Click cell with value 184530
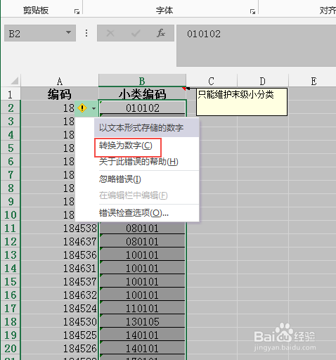 coord(60,322)
